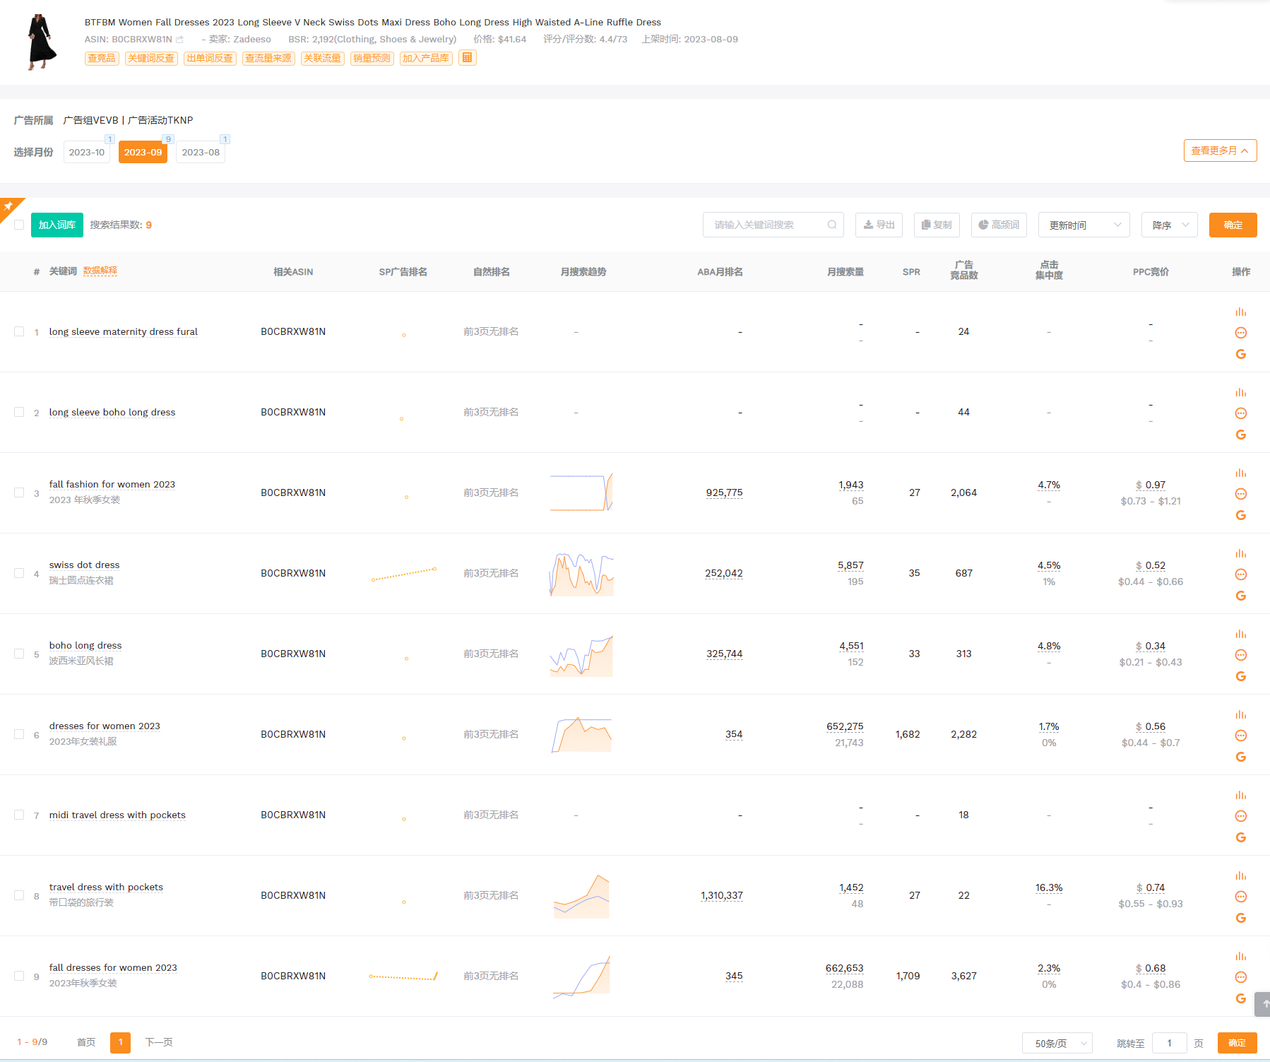Click the scroll-to-top arrow button
The width and height of the screenshot is (1270, 1062).
click(x=1263, y=1003)
